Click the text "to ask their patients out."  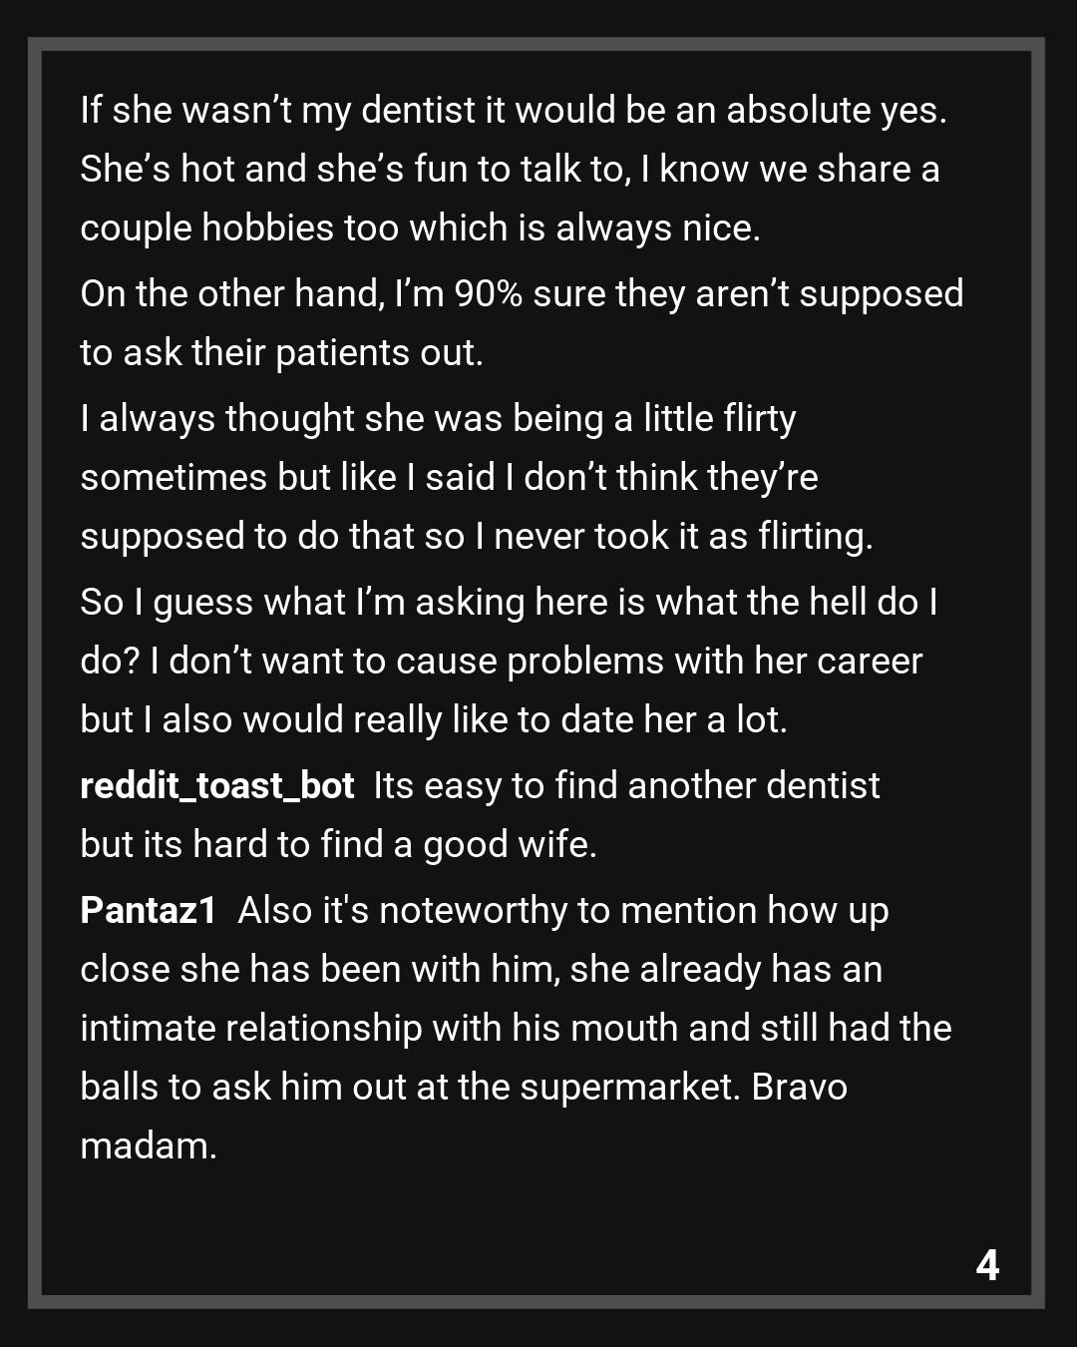pyautogui.click(x=281, y=353)
